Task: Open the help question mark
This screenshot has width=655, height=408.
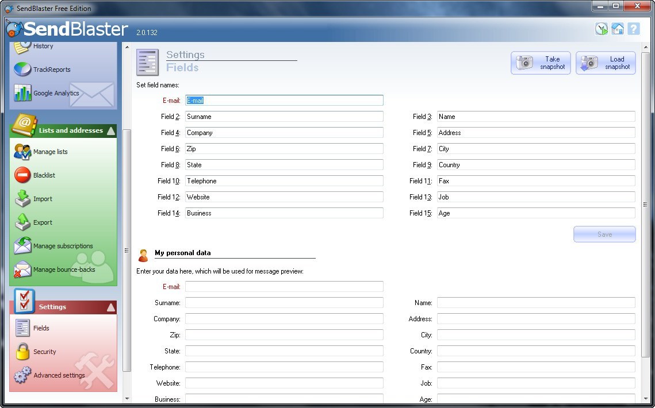Action: tap(634, 28)
